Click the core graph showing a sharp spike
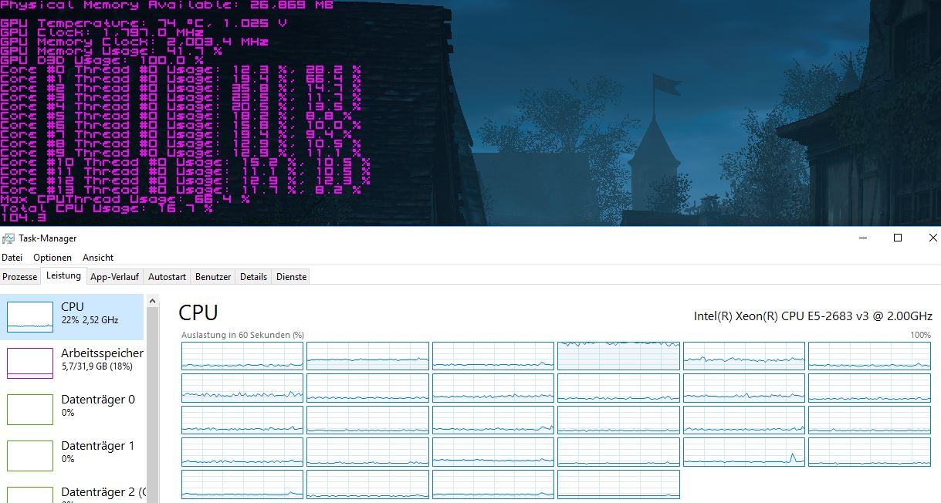Viewport: 941px width, 503px height. point(744,452)
